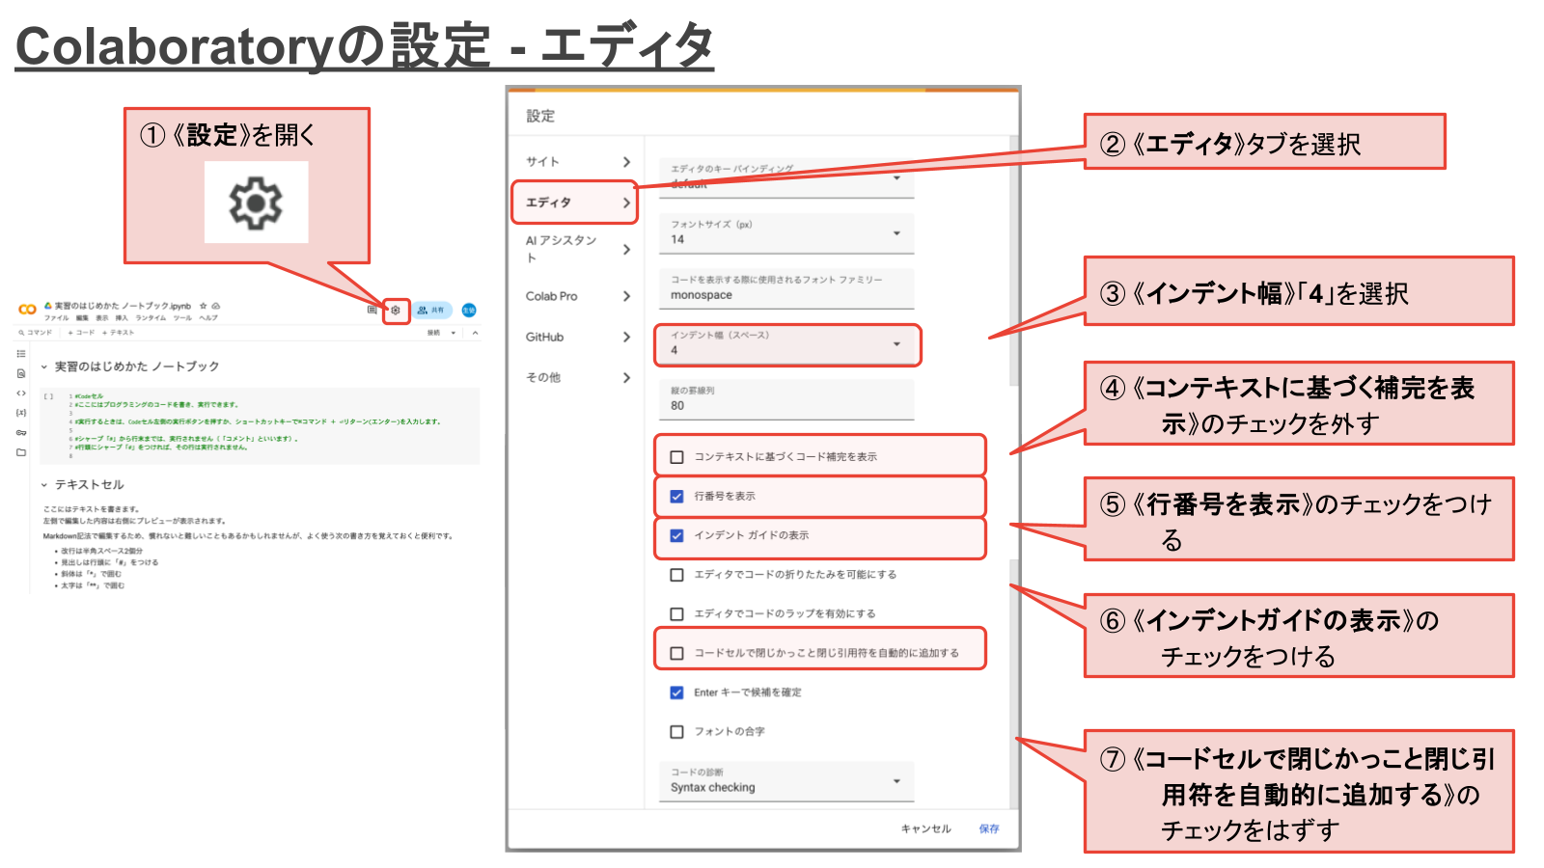
Task: Click the キャンセル button
Action: (x=925, y=828)
